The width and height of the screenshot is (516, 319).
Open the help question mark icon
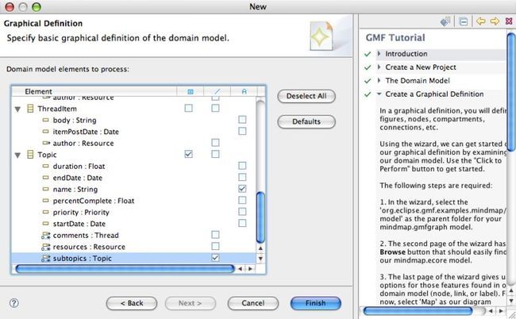13,303
